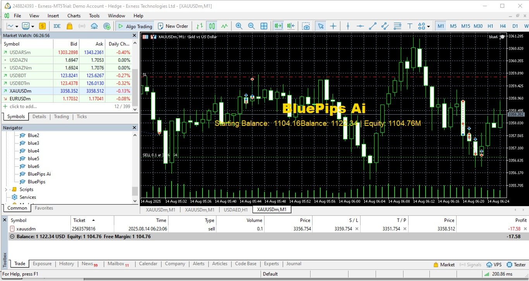
Task: Click 'click to add...' symbol field
Action: coord(23,107)
